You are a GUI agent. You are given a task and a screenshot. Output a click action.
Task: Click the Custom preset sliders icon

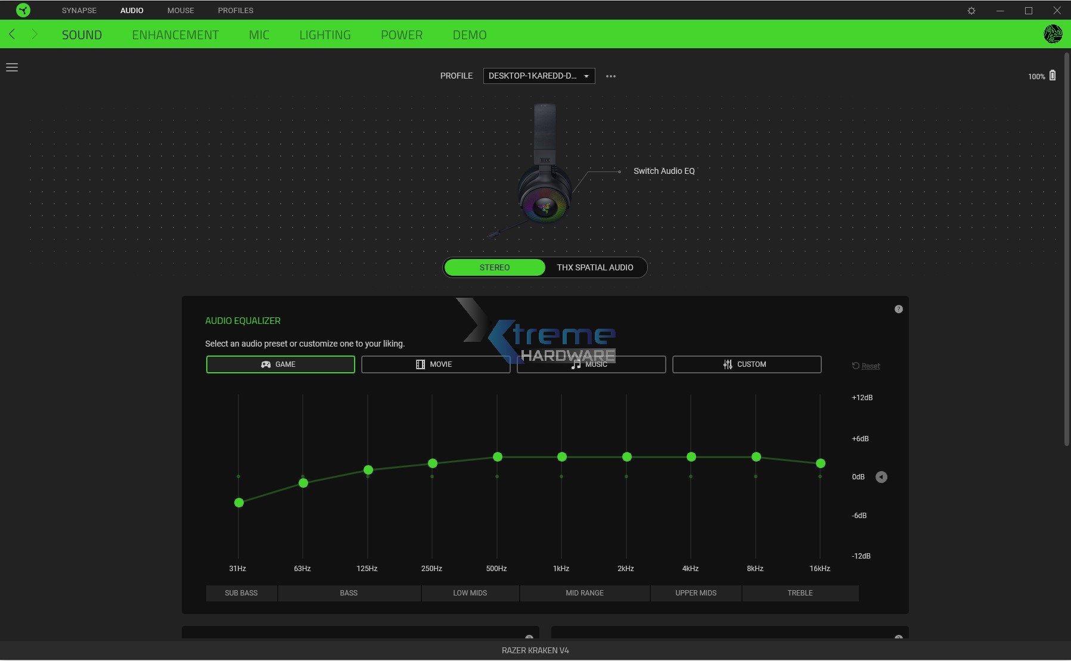point(728,364)
